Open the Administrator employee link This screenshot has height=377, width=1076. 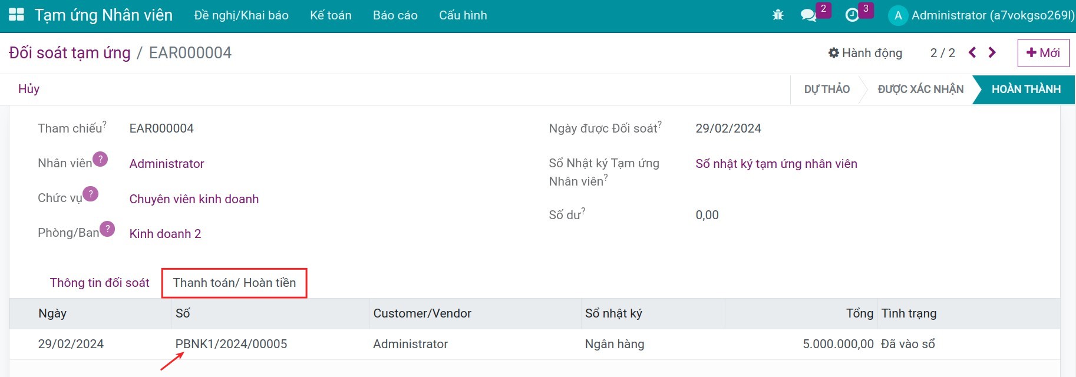[x=167, y=164]
